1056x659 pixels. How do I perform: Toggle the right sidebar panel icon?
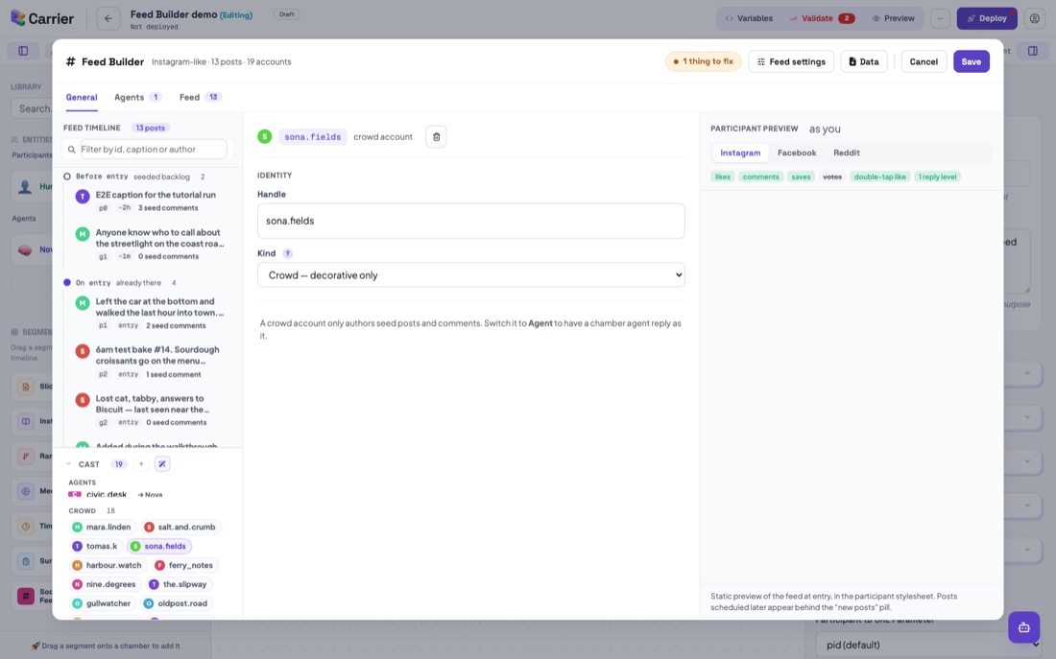[x=1032, y=51]
